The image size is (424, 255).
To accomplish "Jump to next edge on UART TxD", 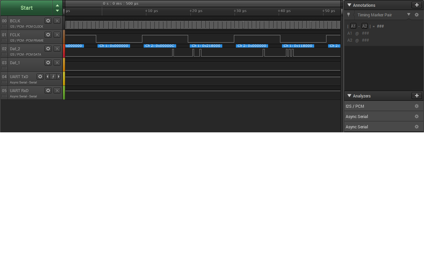I will pos(59,76).
